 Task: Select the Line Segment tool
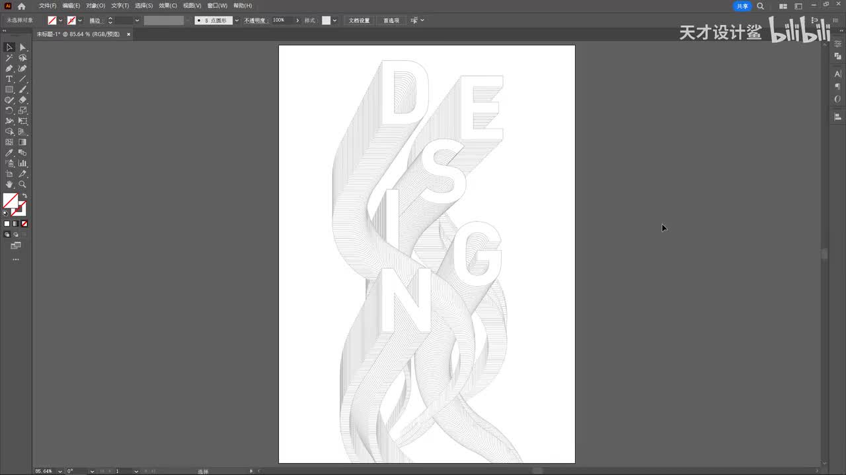[x=22, y=79]
